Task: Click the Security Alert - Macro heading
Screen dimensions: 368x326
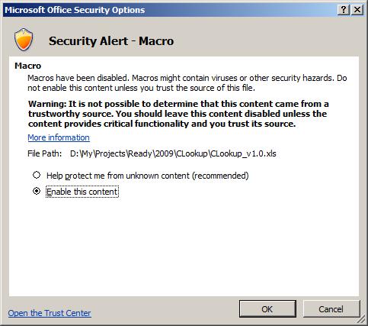Action: pyautogui.click(x=111, y=41)
